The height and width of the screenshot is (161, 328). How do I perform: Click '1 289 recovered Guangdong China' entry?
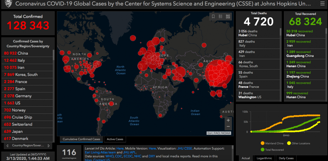(305, 54)
